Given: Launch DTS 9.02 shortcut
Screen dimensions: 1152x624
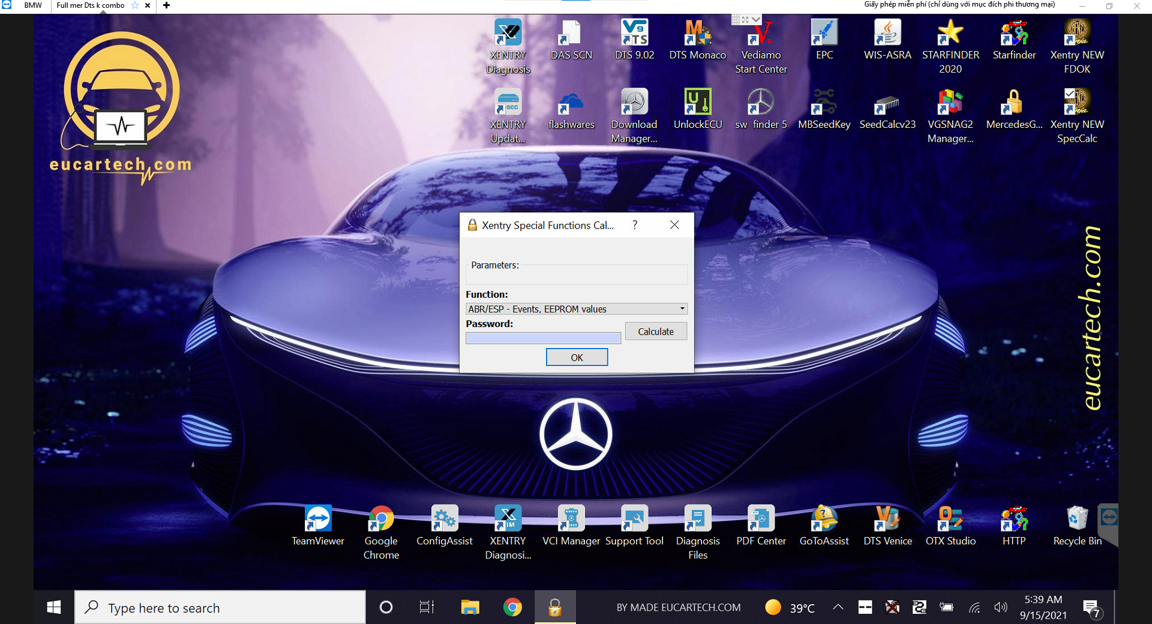Looking at the screenshot, I should pos(634,40).
